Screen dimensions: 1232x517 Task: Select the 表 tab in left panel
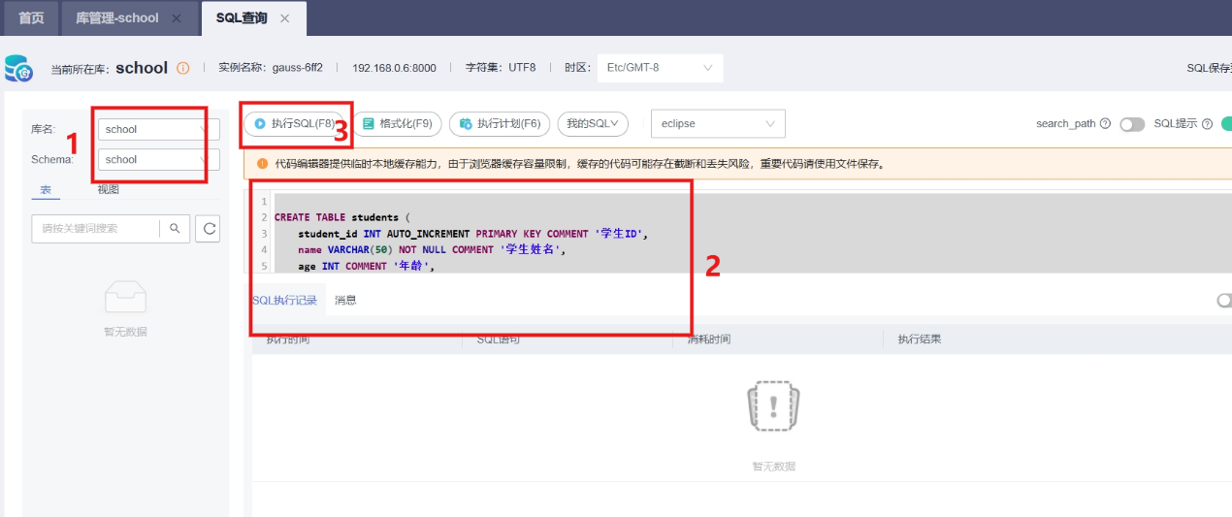coord(45,190)
